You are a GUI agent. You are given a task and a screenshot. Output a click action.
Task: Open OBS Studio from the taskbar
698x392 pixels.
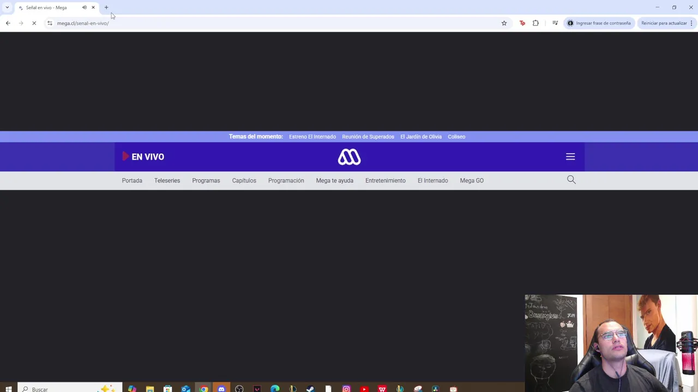coord(239,389)
